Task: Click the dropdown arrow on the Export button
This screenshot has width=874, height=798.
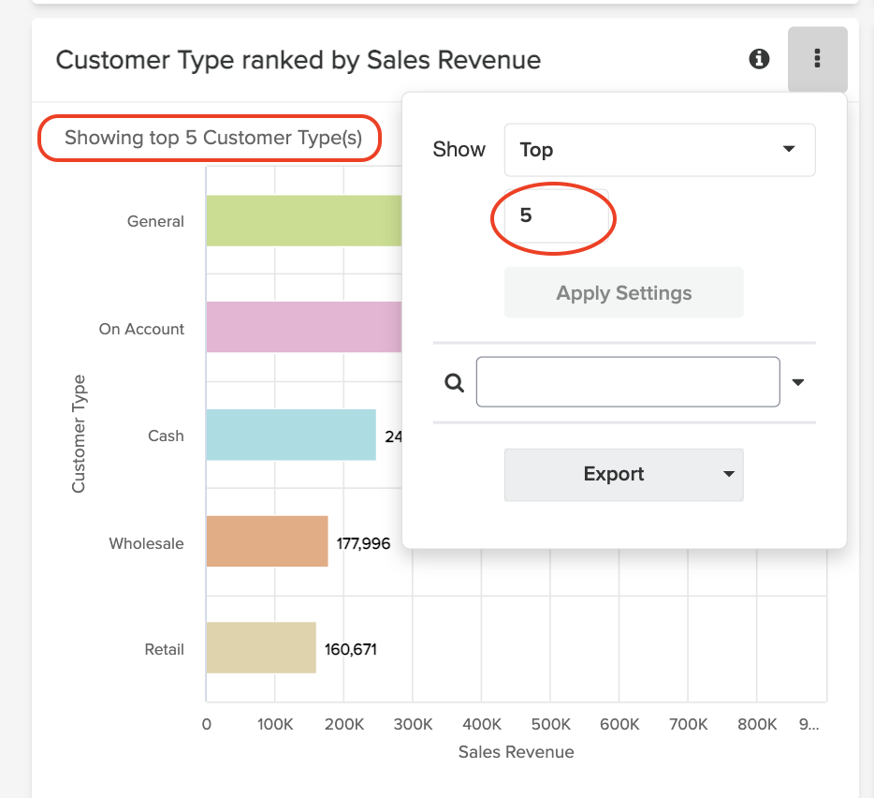Action: (728, 475)
